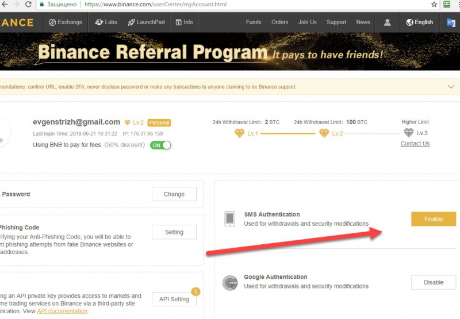460x319 pixels.
Task: Open the Orders menu
Action: click(279, 22)
